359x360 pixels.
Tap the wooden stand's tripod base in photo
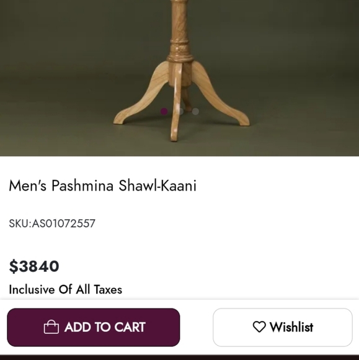point(181,101)
